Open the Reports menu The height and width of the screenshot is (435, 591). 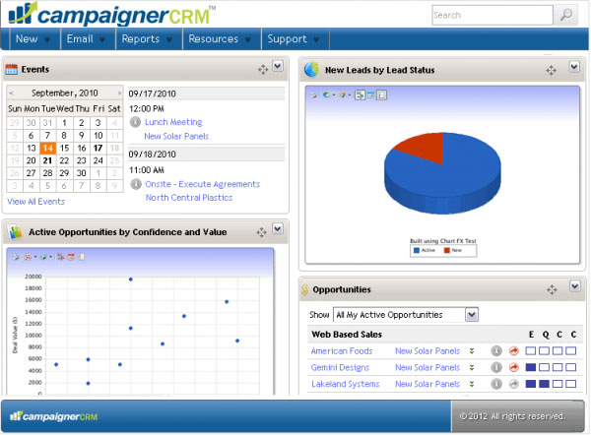147,38
